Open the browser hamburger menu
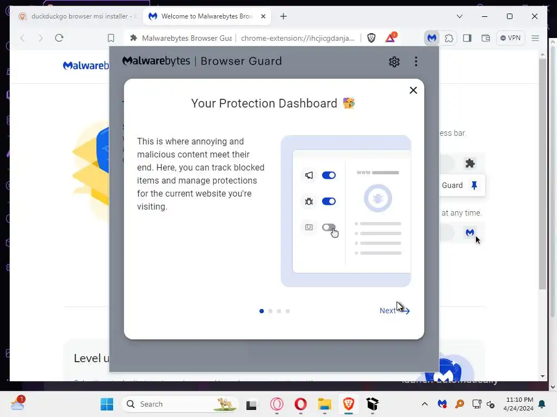557x417 pixels. click(x=535, y=38)
